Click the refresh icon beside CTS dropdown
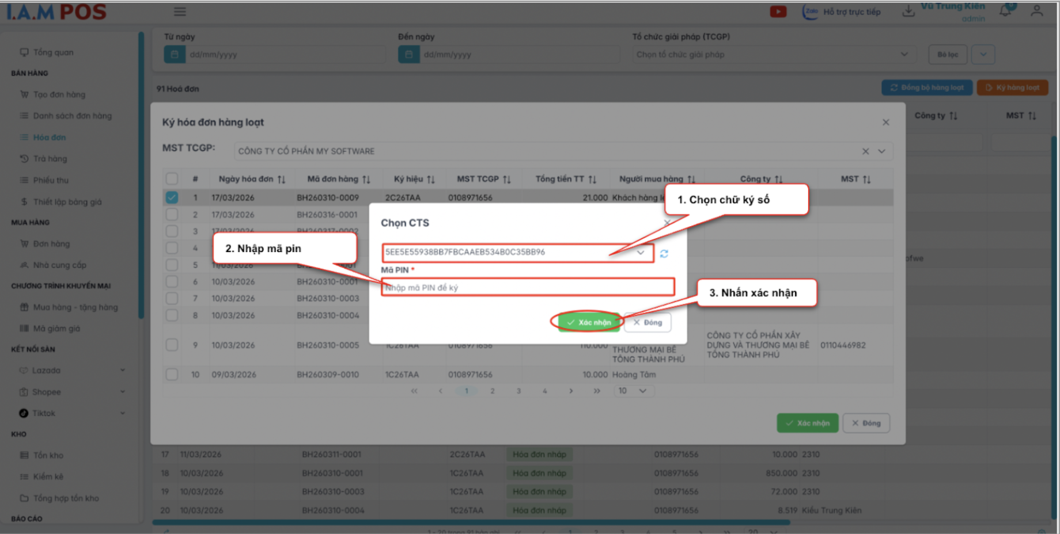This screenshot has height=534, width=1060. click(664, 254)
